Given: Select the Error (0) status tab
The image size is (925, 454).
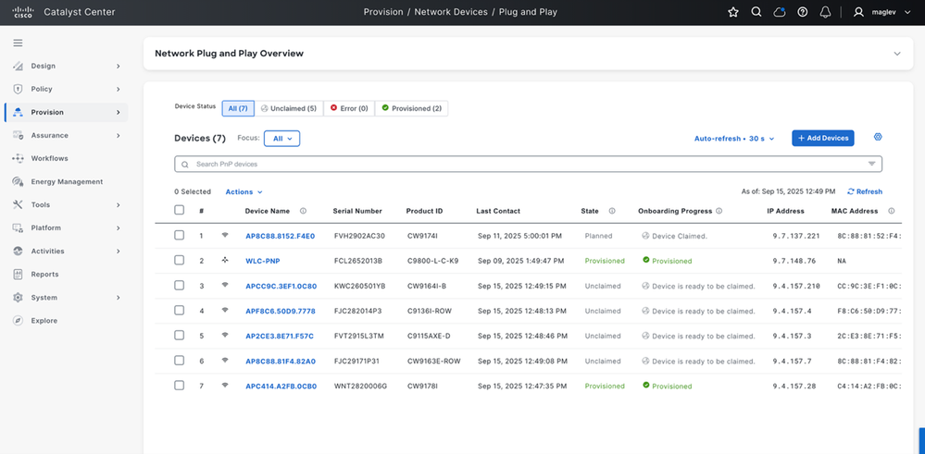Looking at the screenshot, I should 349,108.
